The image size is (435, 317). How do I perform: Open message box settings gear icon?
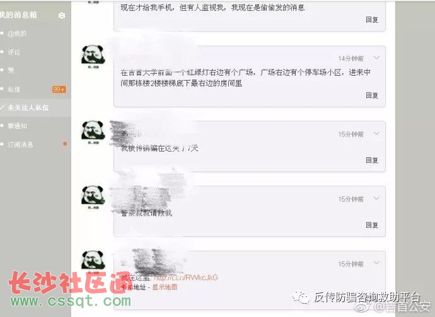[62, 15]
